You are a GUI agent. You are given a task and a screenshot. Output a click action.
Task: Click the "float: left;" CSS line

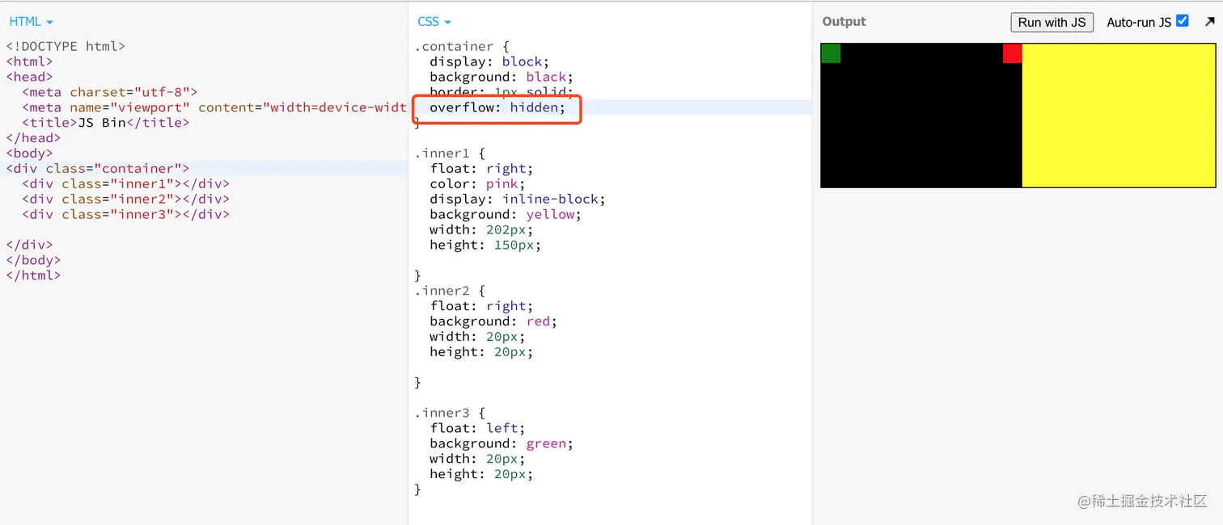(x=477, y=428)
